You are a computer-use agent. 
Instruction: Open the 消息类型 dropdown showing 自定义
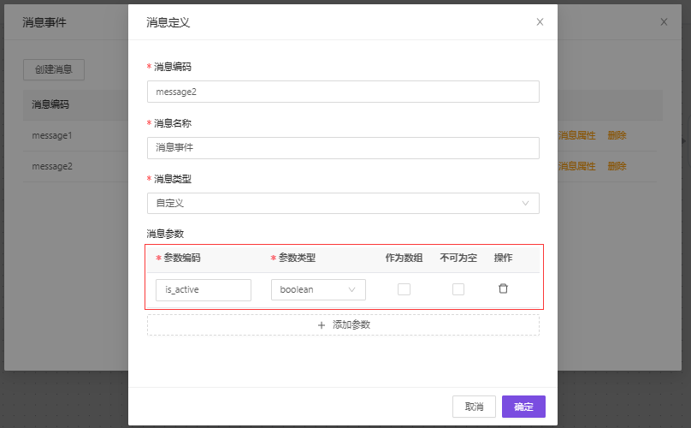(343, 203)
